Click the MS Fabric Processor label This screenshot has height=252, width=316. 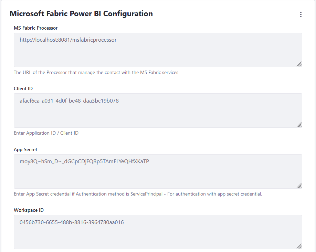click(35, 28)
